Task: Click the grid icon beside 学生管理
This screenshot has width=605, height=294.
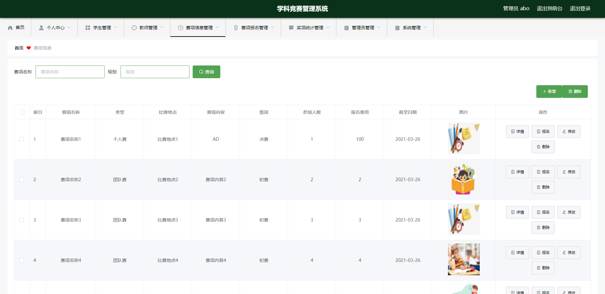Action: tap(88, 28)
